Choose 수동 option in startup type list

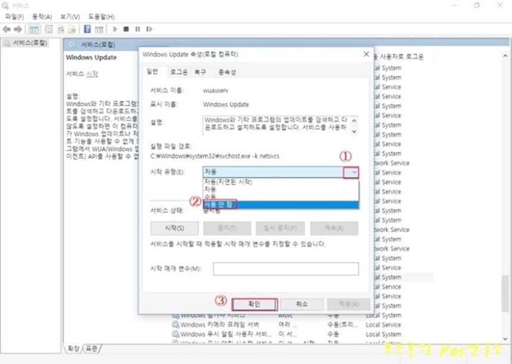click(281, 196)
